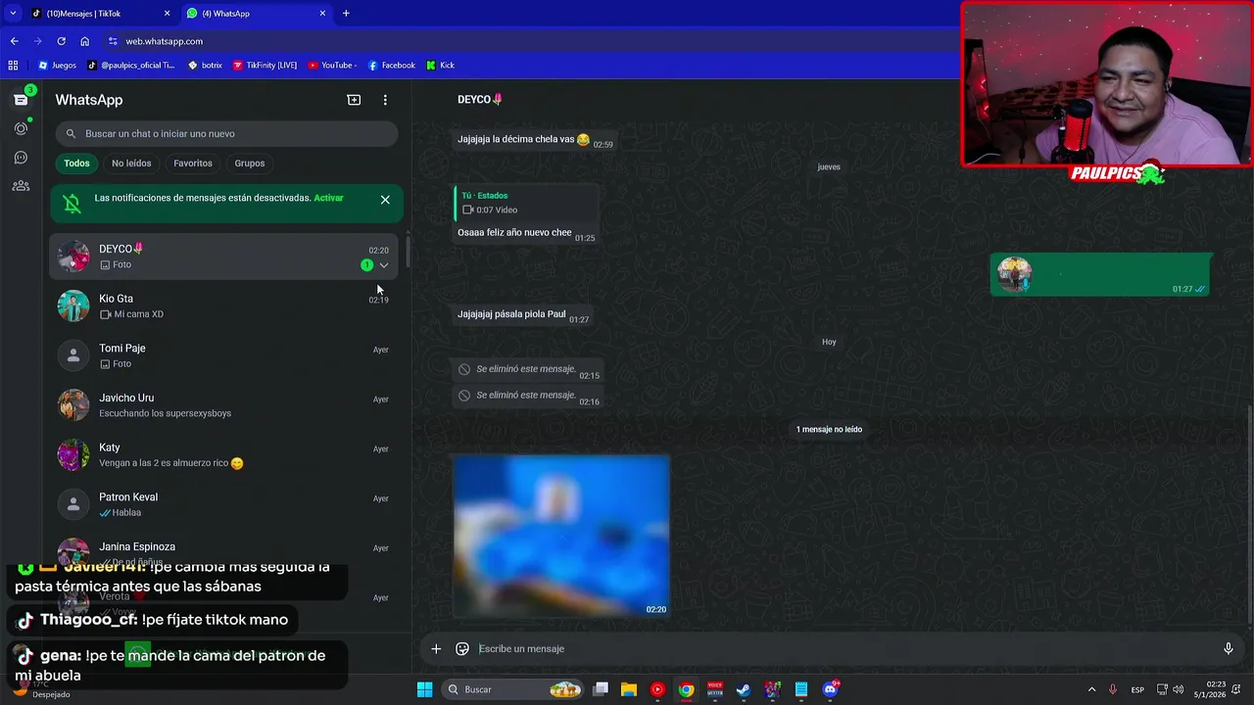Open the blurred photo received at 02:20
Screen dimensions: 1254x705
click(561, 537)
